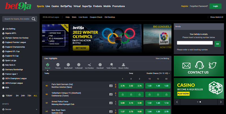226x114 pixels.
Task: Select first promo carousel dot
Action: 197,102
